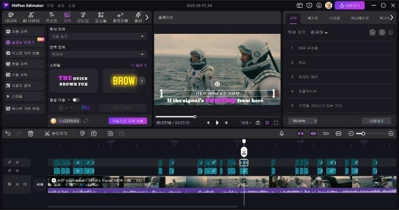This screenshot has width=399, height=210.
Task: Open the third tab in the right properties panel
Action: coord(334,18)
